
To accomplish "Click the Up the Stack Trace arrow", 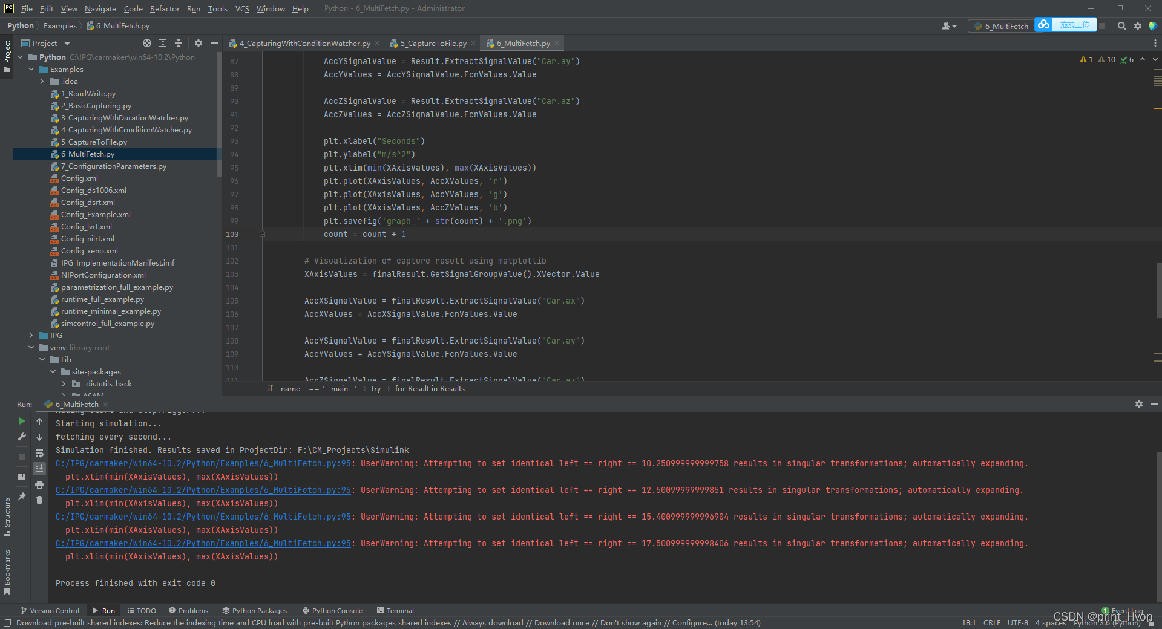I will coord(39,421).
